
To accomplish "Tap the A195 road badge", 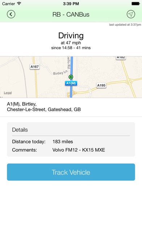I will coord(101,85).
